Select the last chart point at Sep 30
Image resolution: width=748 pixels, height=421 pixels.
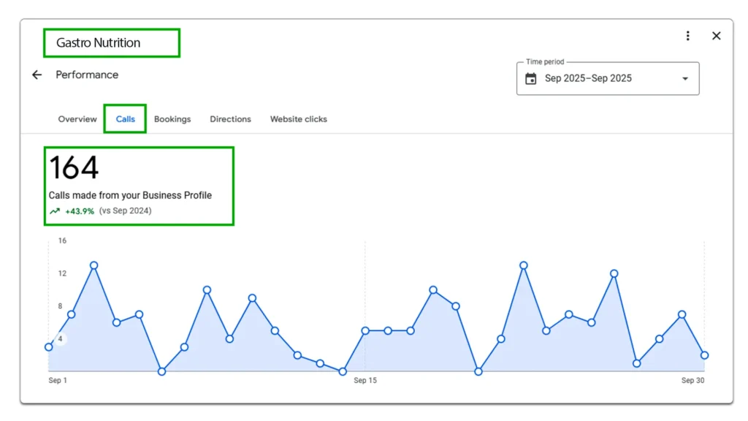pyautogui.click(x=704, y=355)
